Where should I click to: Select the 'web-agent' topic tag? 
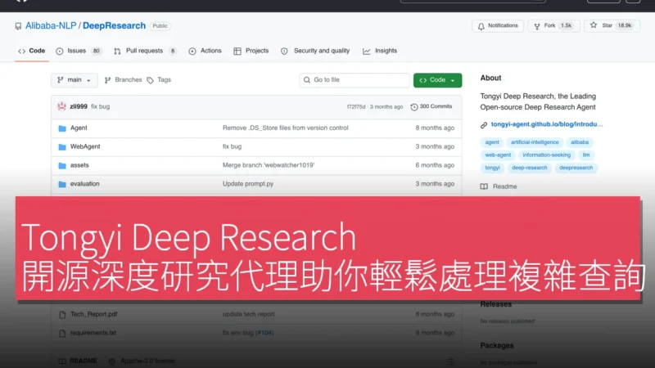pos(498,155)
